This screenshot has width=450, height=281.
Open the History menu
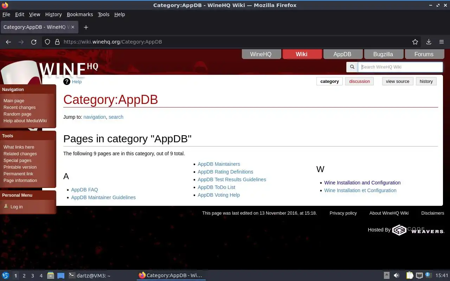coord(53,14)
